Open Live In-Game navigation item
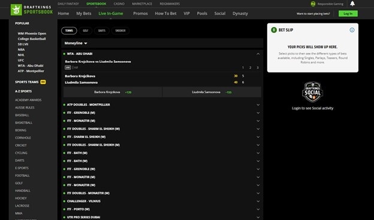This screenshot has height=220, width=374. [x=111, y=14]
